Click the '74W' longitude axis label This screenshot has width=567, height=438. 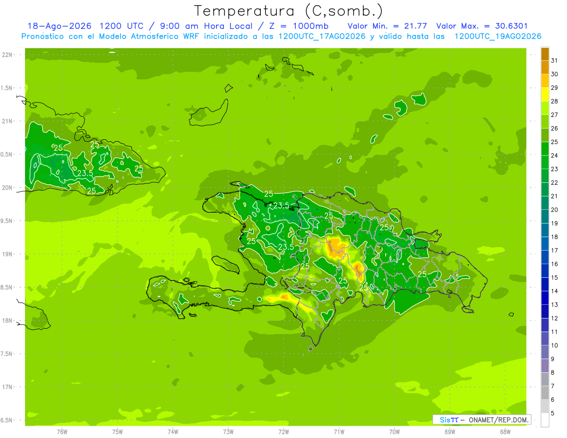click(173, 431)
